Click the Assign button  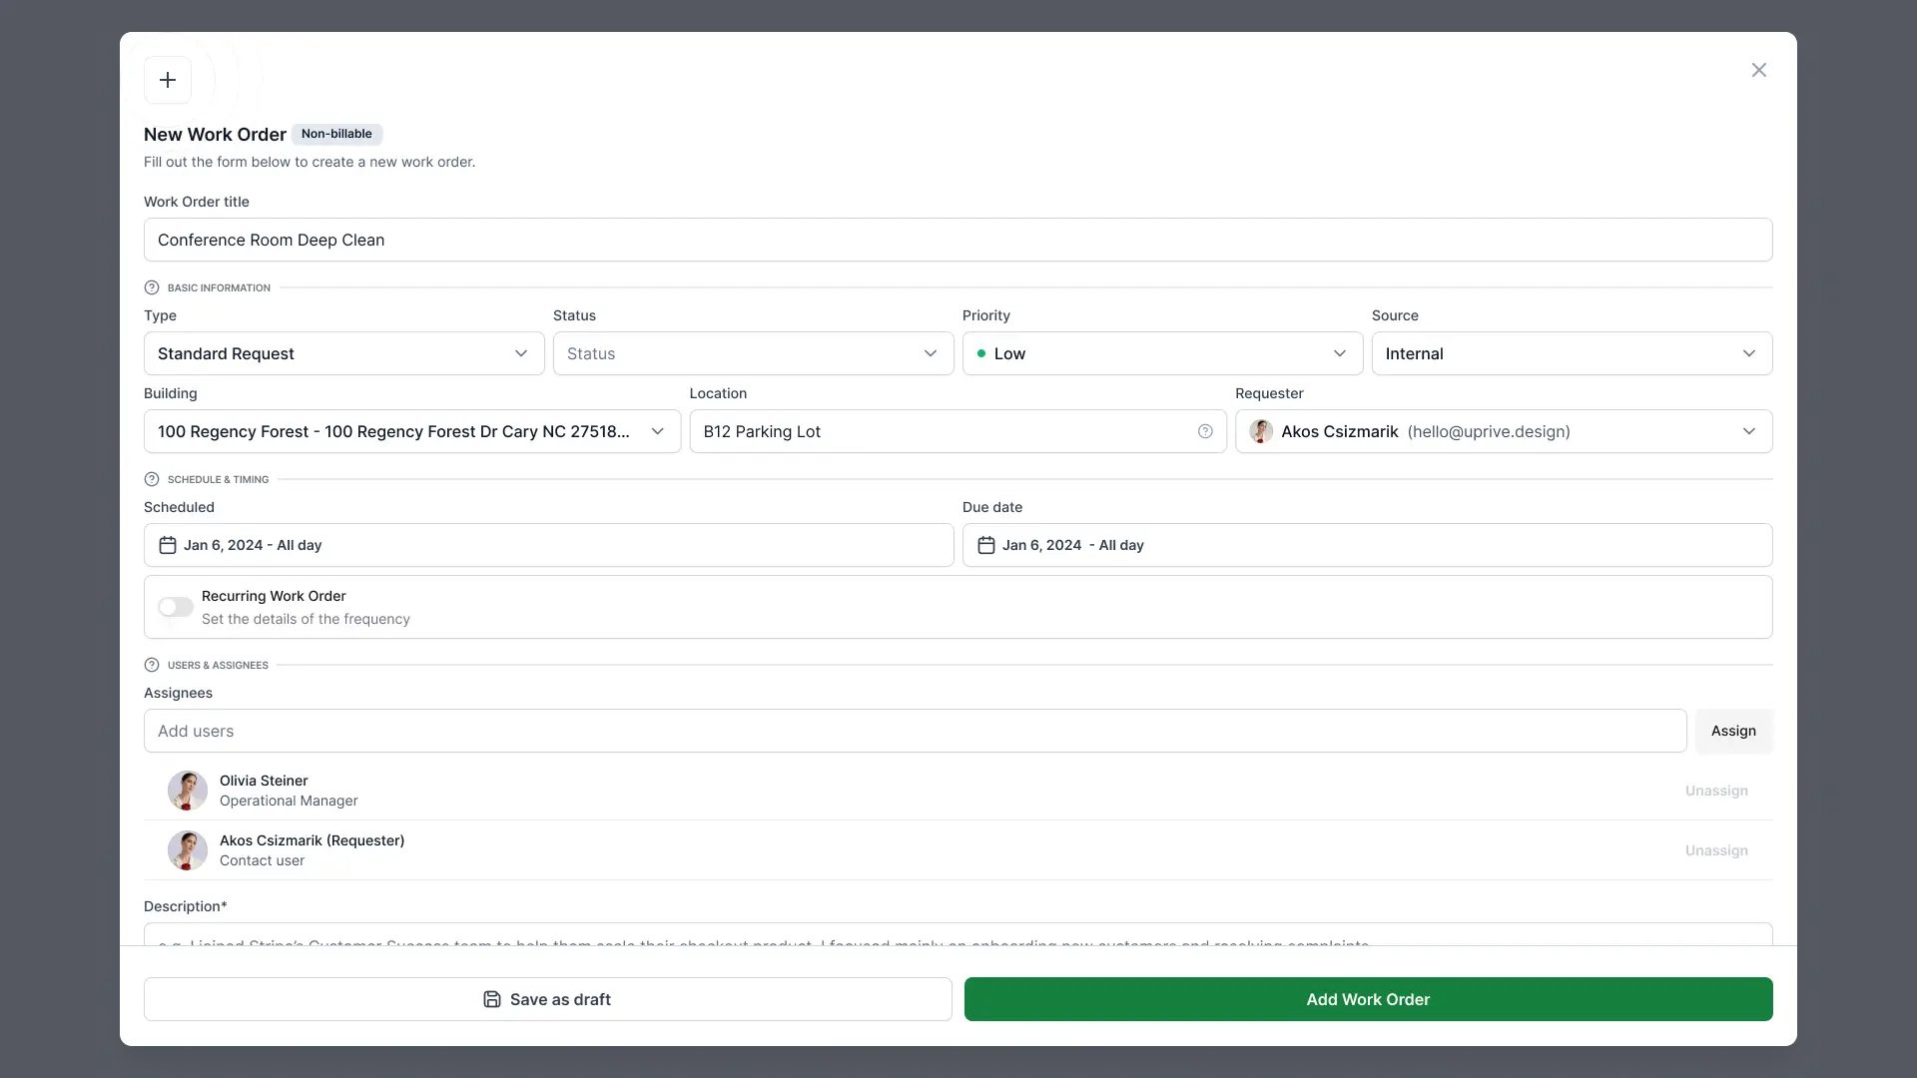pos(1733,731)
